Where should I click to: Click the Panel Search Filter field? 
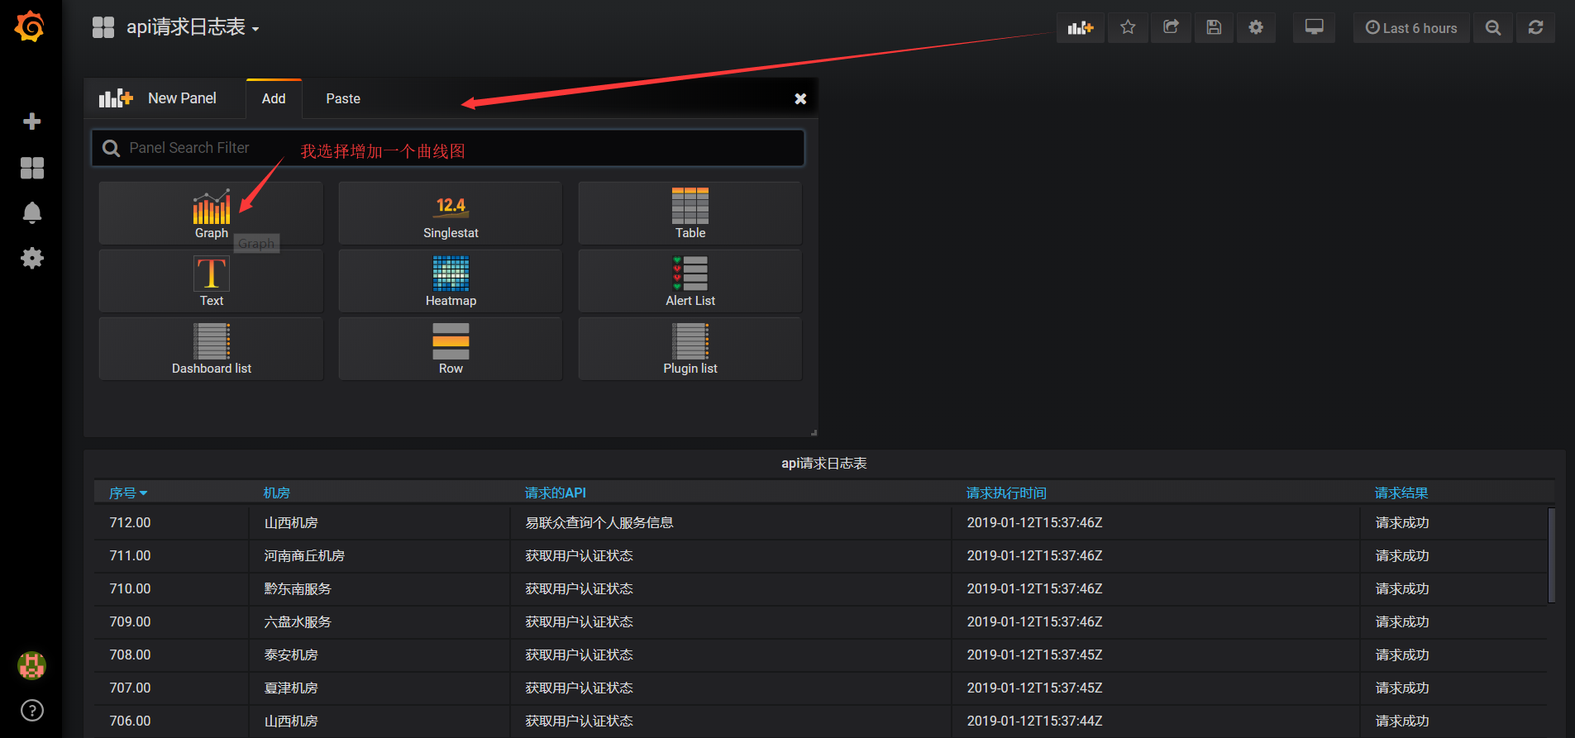pos(447,148)
